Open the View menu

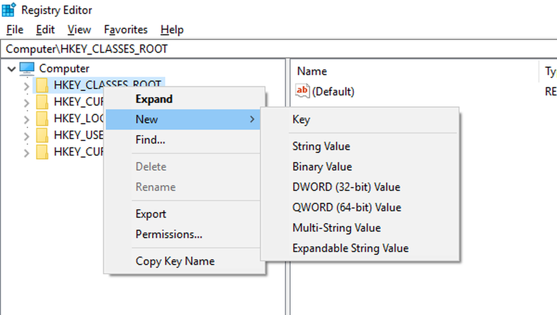click(x=79, y=29)
